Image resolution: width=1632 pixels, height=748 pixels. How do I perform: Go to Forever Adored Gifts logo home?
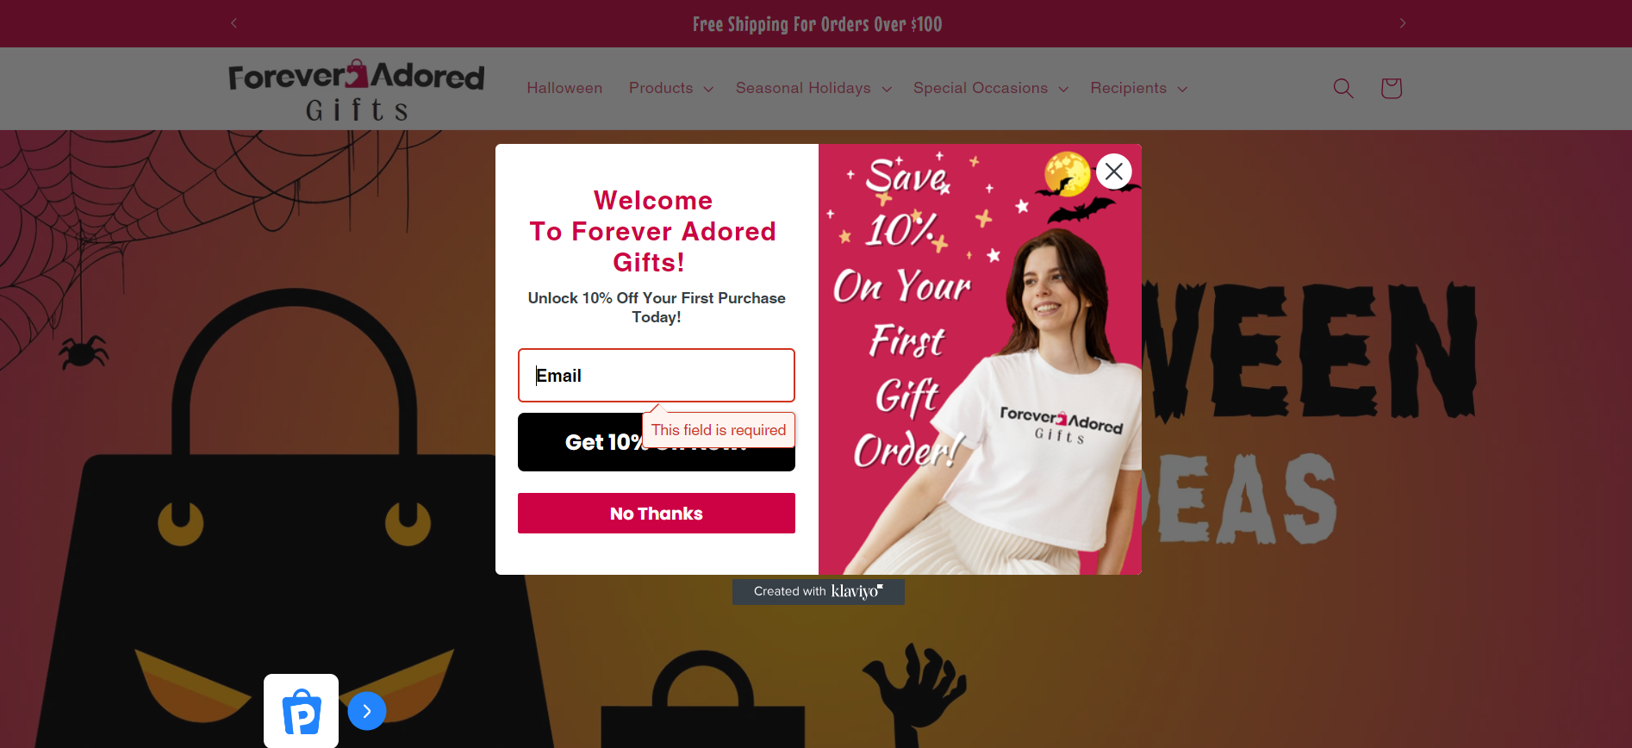[356, 89]
